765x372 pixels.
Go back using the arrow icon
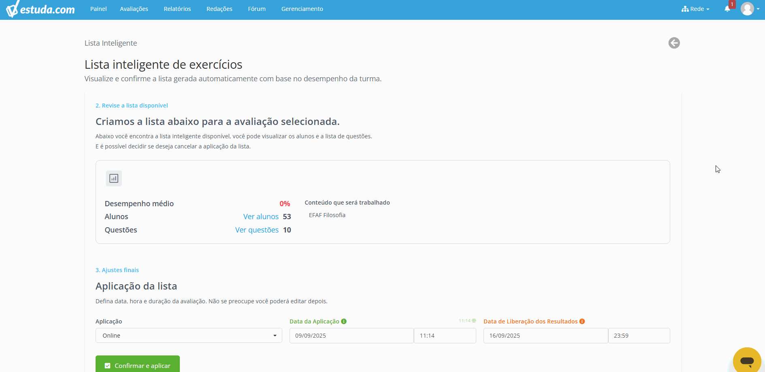[x=674, y=43]
